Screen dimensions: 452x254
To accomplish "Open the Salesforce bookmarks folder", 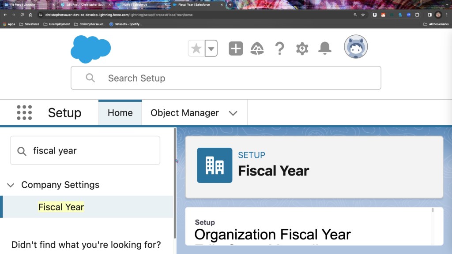I will (x=29, y=24).
